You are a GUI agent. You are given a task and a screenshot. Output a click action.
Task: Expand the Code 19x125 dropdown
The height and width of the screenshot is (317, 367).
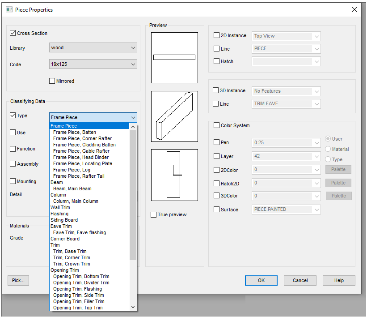tap(93, 64)
